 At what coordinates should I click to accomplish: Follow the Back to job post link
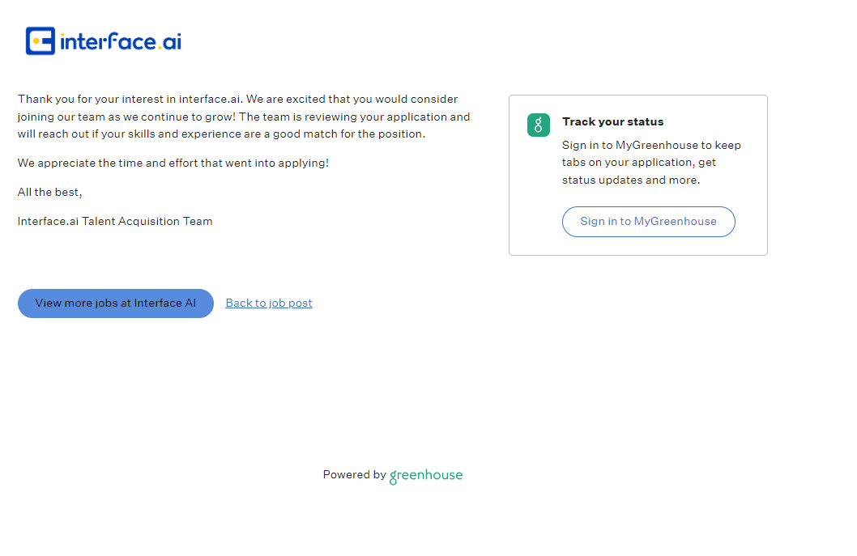point(269,303)
